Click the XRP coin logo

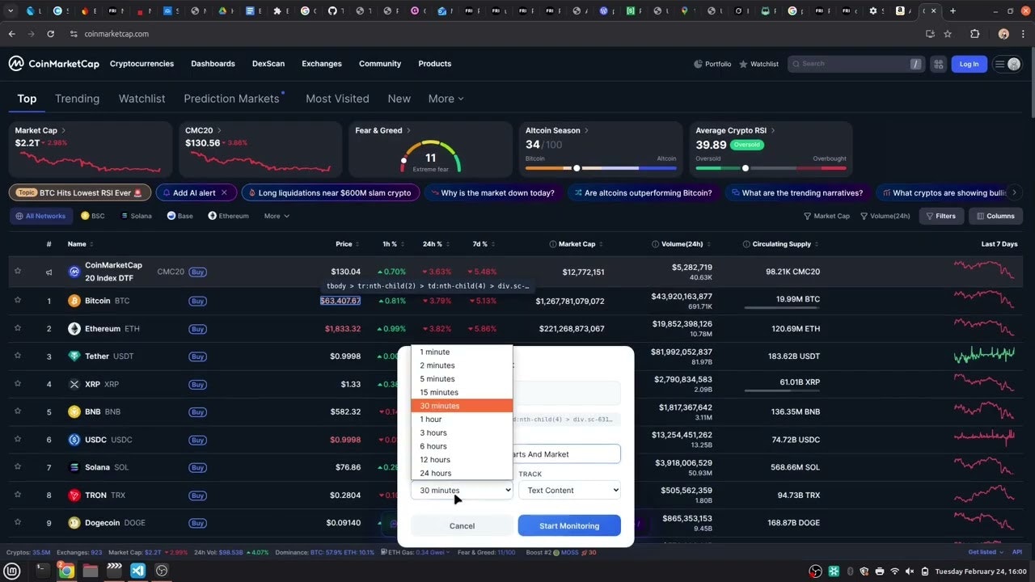coord(74,384)
